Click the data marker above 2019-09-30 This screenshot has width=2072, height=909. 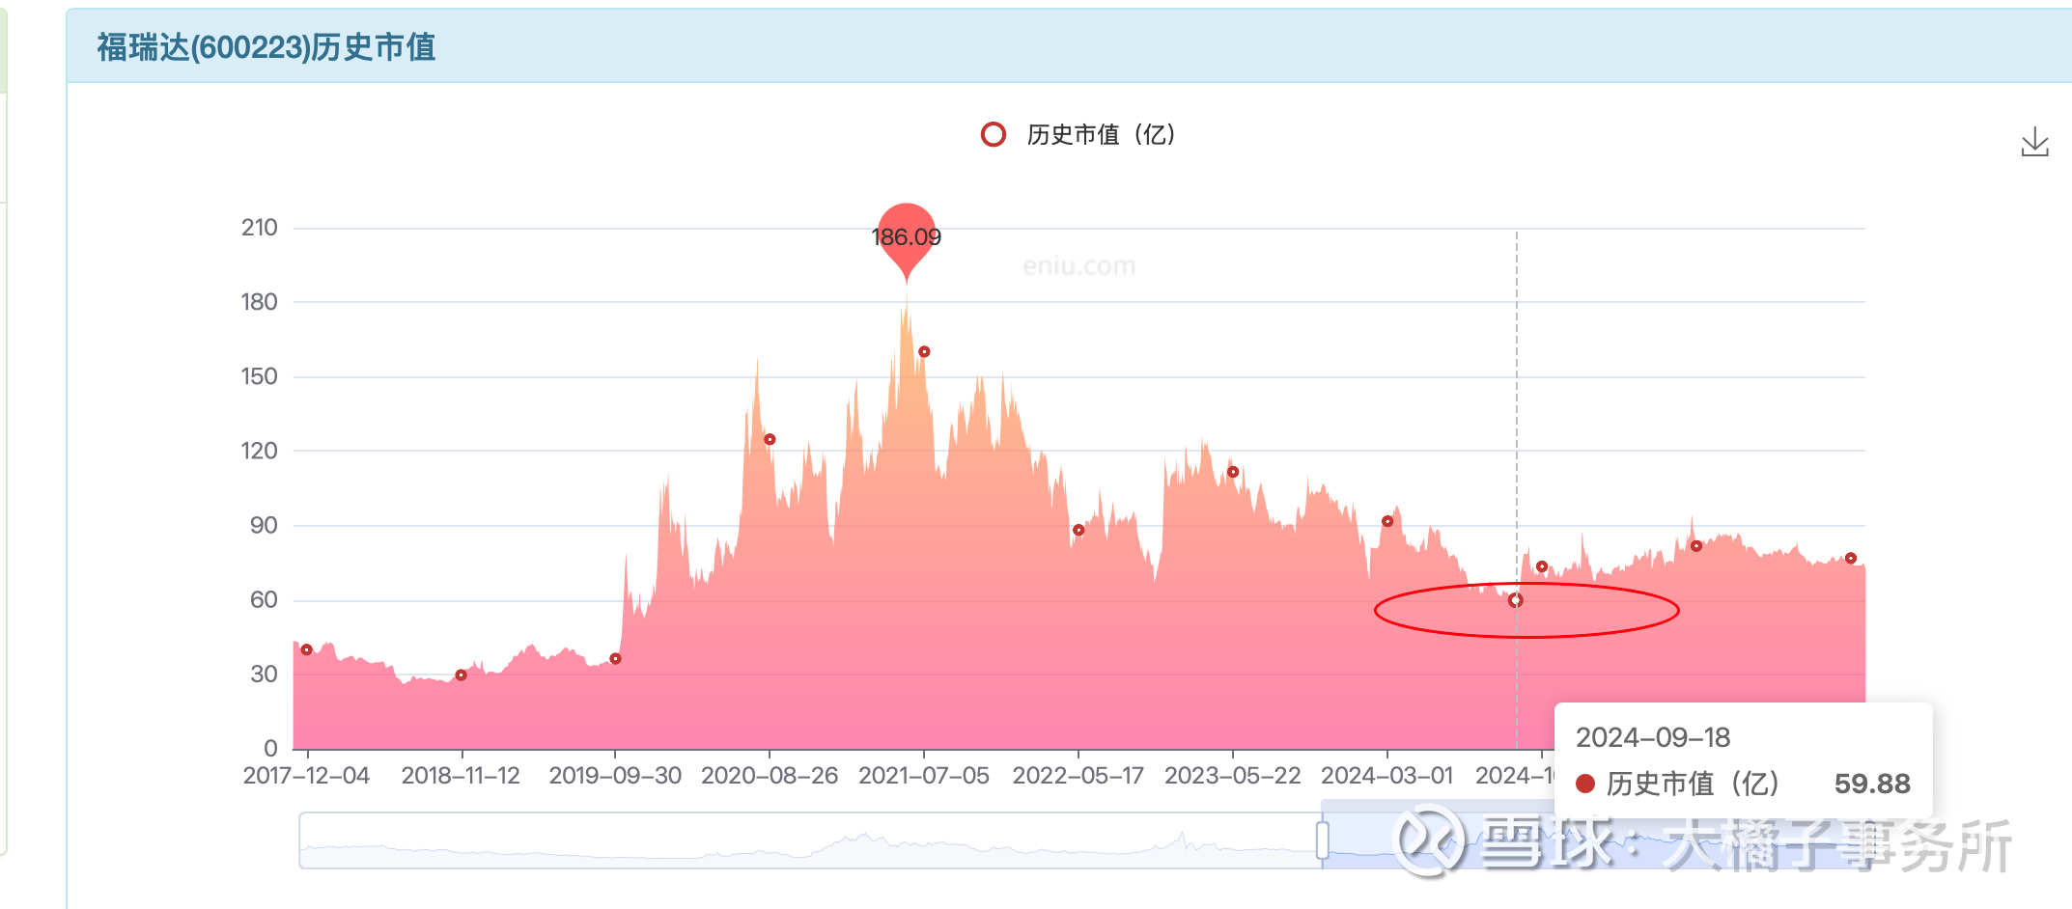point(616,659)
